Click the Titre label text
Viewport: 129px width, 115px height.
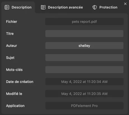tap(10, 34)
